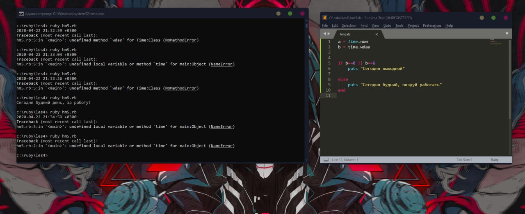Click line number 5 in the gutter
The image size is (525, 214).
[329, 63]
